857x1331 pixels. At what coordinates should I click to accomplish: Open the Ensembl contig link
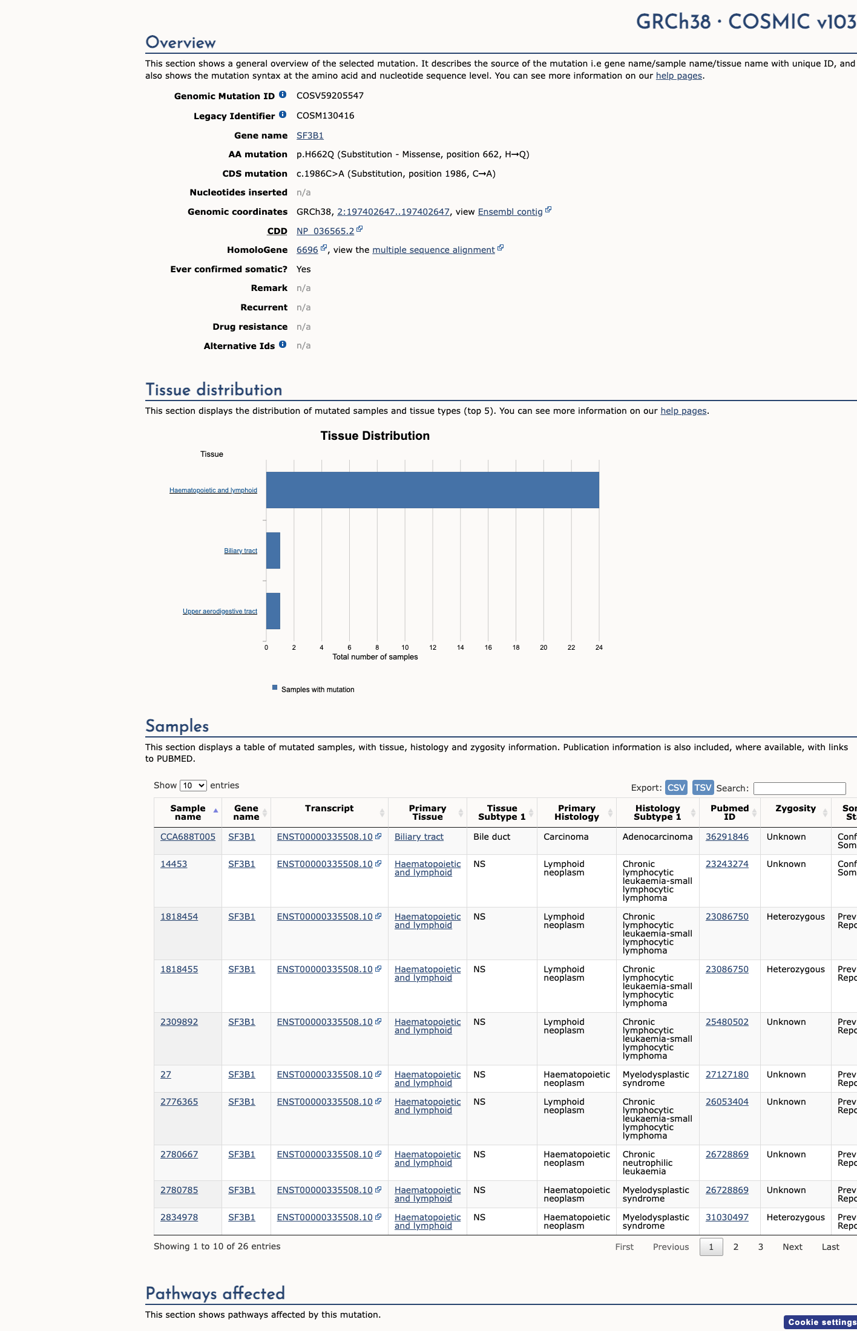pyautogui.click(x=510, y=212)
